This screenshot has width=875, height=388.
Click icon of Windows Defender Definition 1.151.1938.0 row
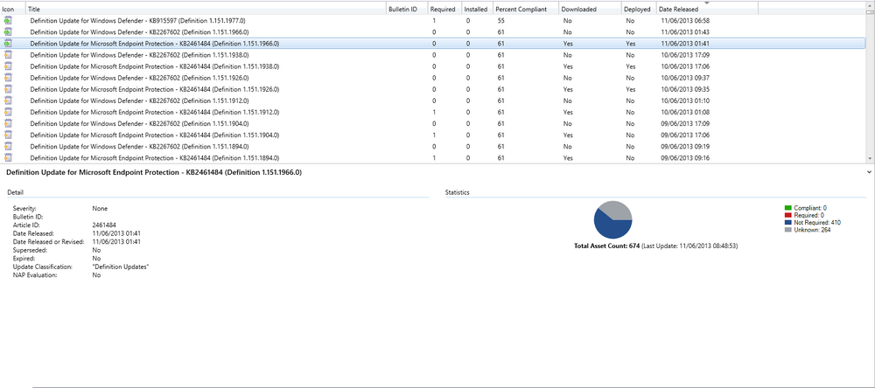click(x=8, y=55)
